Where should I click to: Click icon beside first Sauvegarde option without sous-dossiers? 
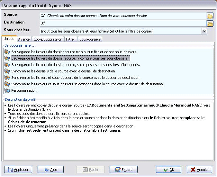click(x=7, y=52)
